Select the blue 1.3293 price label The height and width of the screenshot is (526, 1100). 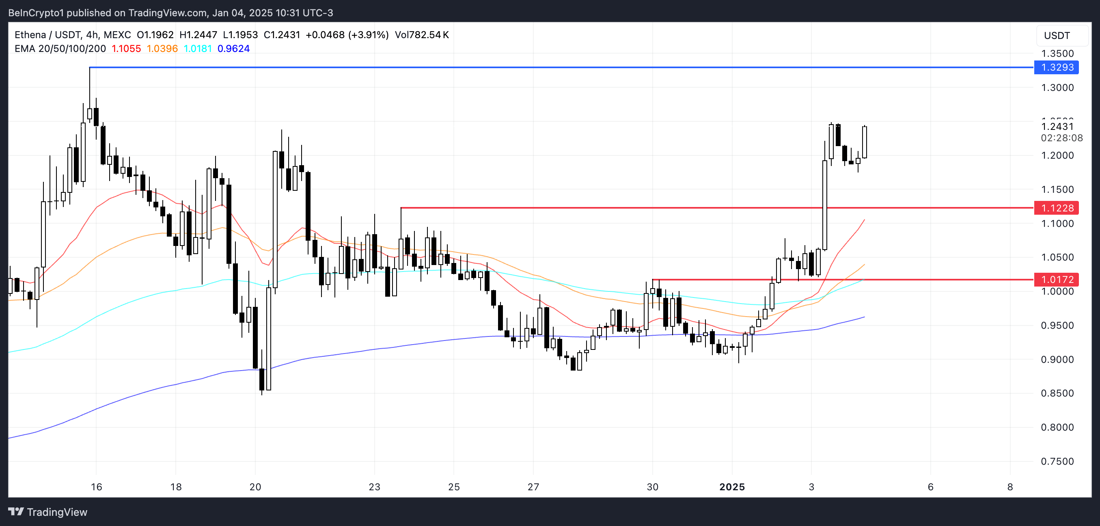click(1057, 67)
